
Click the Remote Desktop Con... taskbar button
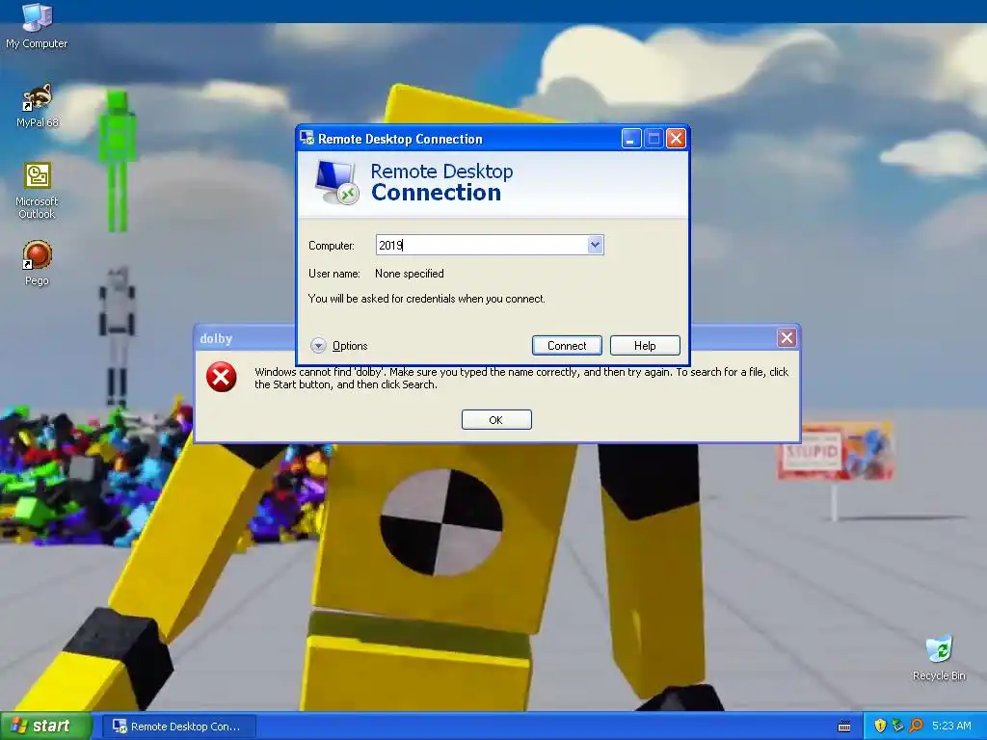(178, 727)
